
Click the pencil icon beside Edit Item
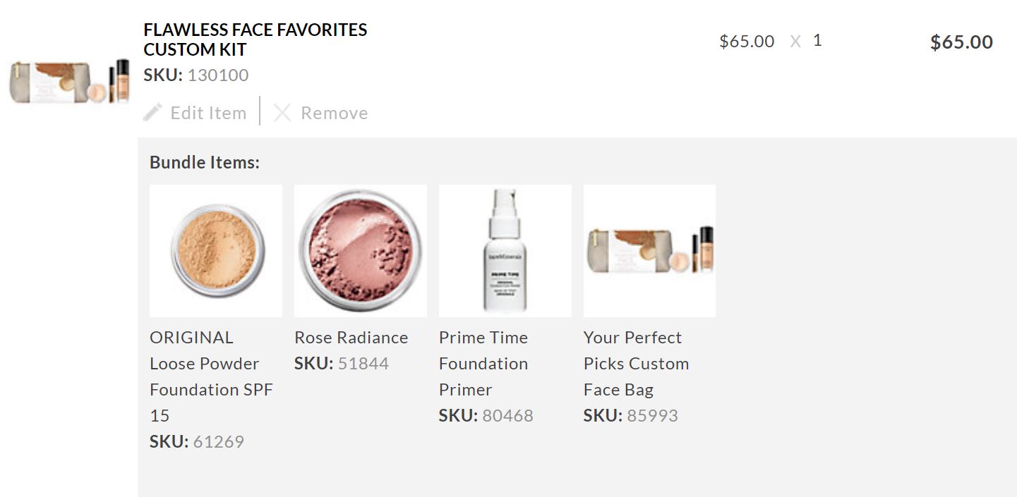[152, 112]
